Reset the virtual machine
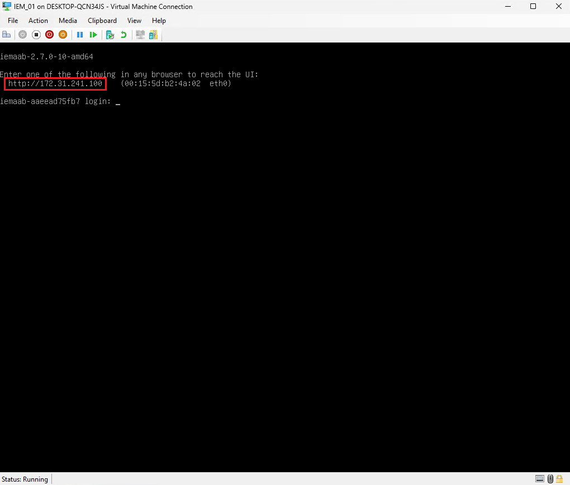The image size is (570, 485). 93,34
